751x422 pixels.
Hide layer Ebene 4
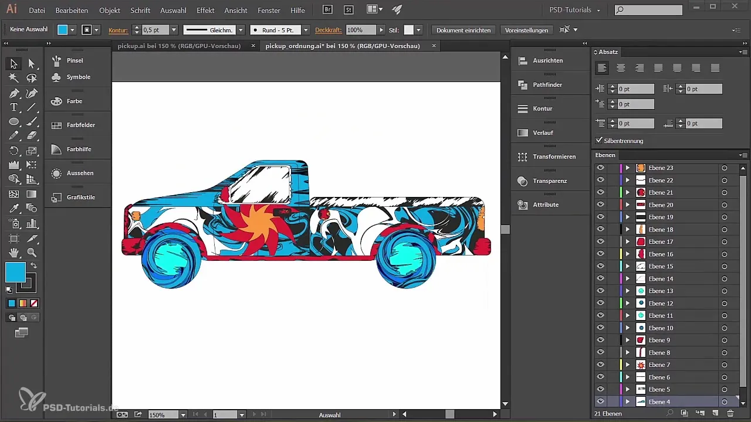tap(600, 401)
